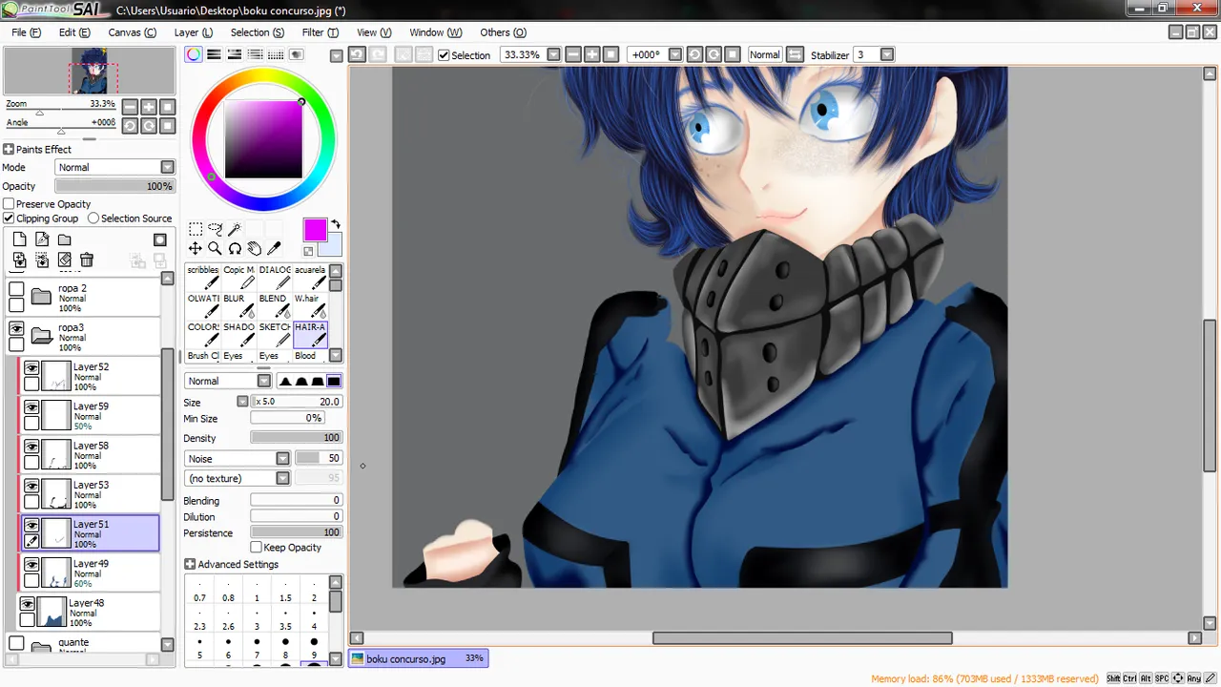Open the Stabilizer value dropdown
This screenshot has height=687, width=1221.
click(x=887, y=54)
